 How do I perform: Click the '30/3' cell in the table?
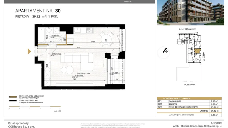pyautogui.click(x=159, y=107)
